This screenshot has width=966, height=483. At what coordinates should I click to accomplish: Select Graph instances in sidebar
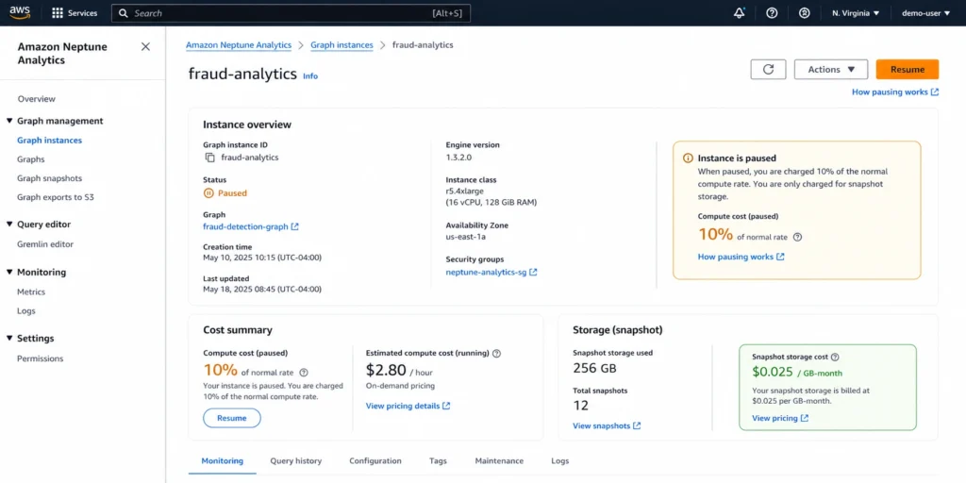coord(49,140)
